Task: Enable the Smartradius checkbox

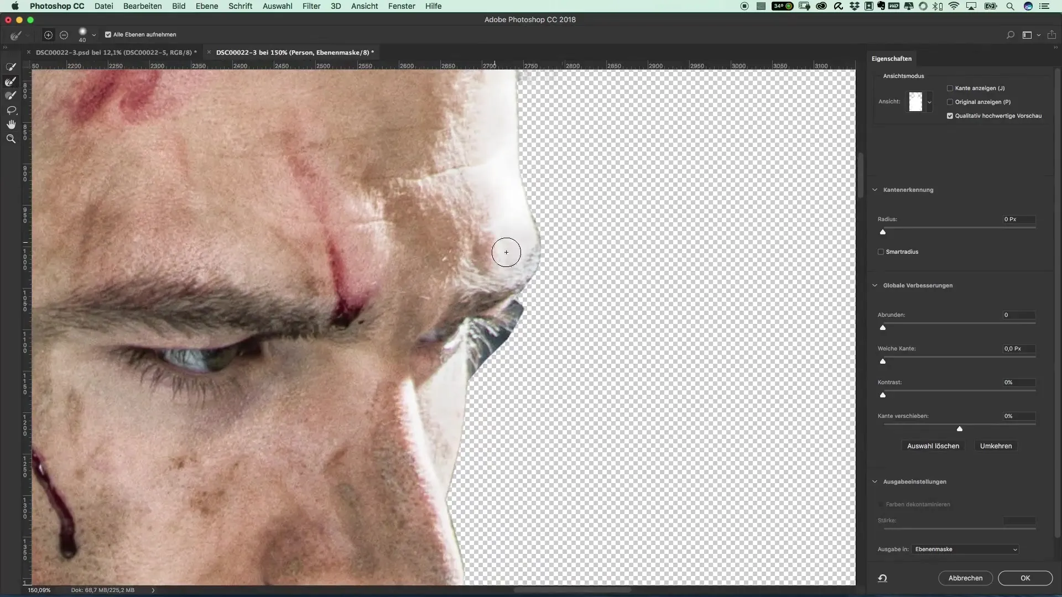Action: point(881,252)
